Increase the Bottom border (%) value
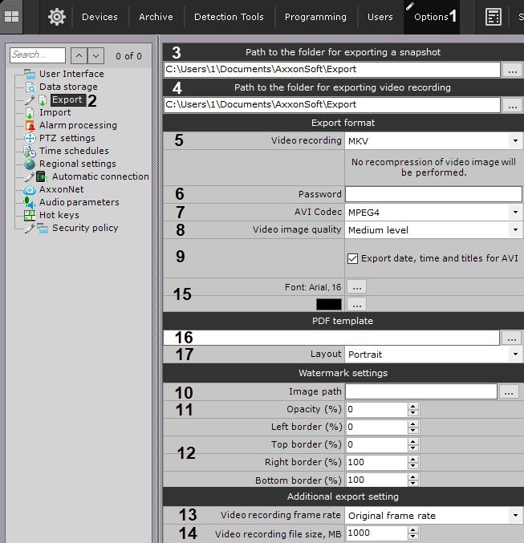The height and width of the screenshot is (543, 524). [412, 477]
